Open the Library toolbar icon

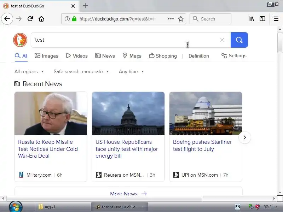pos(251,19)
